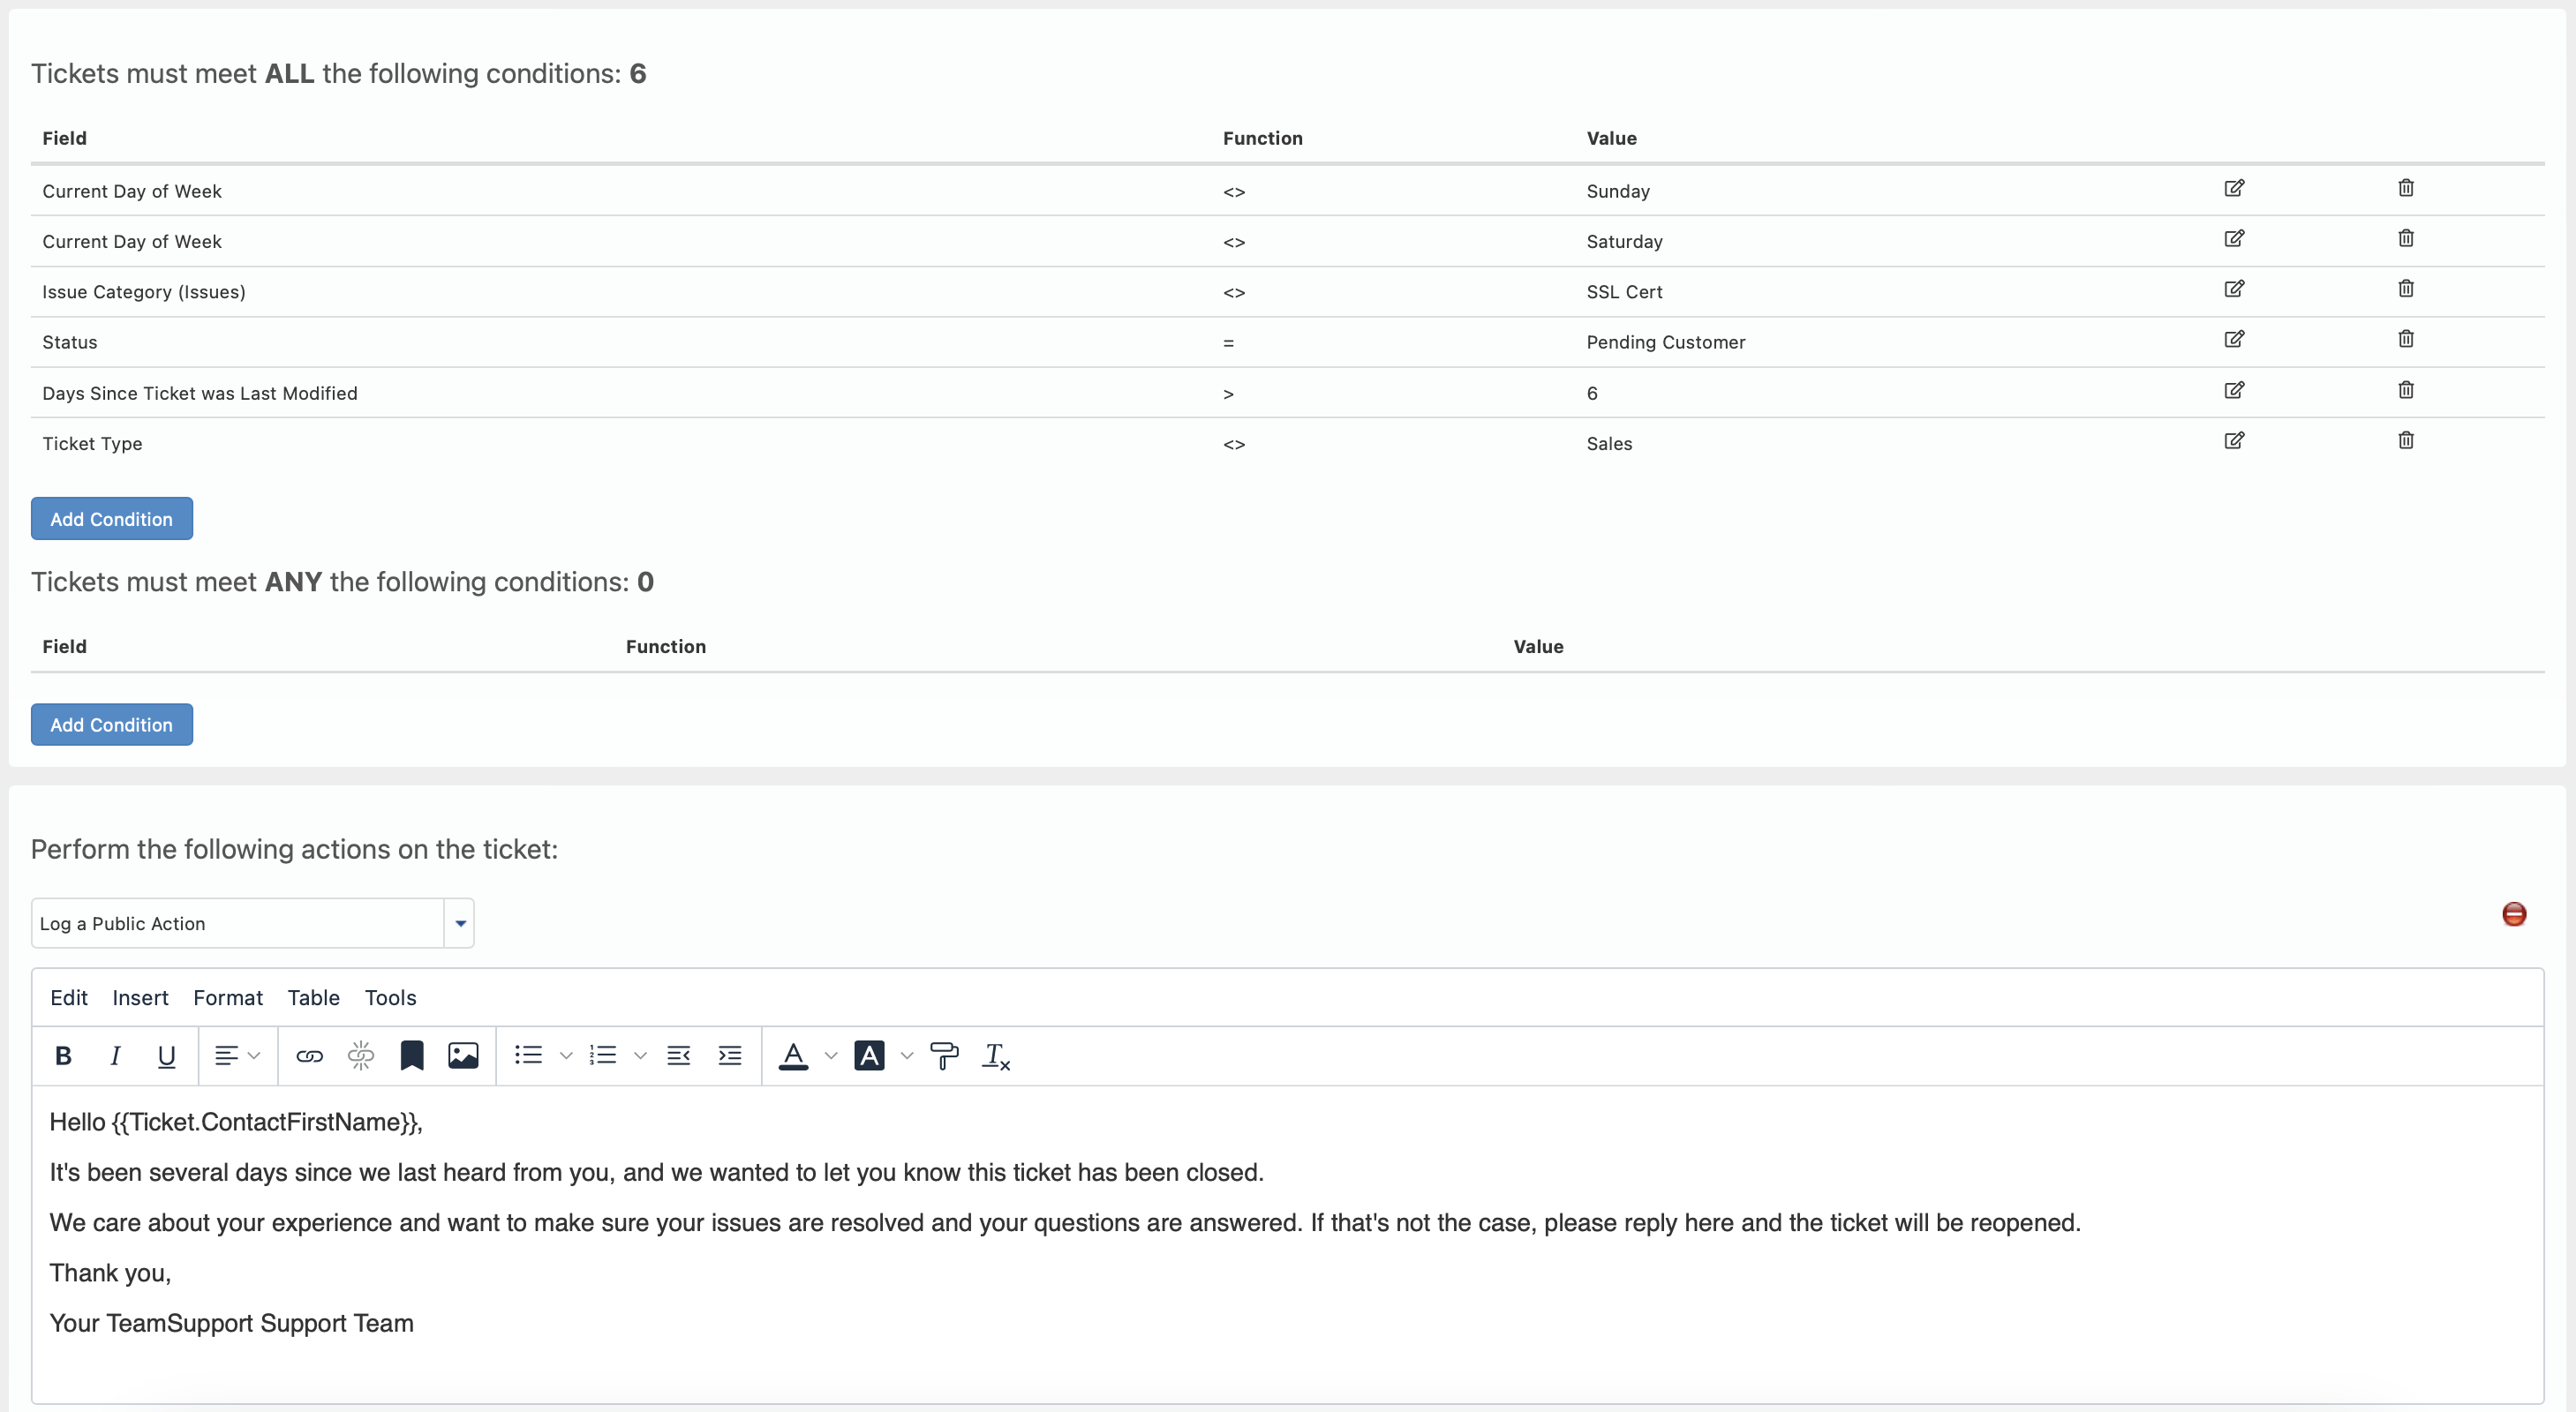Apply a bullet list to the text
The width and height of the screenshot is (2576, 1412).
point(528,1055)
